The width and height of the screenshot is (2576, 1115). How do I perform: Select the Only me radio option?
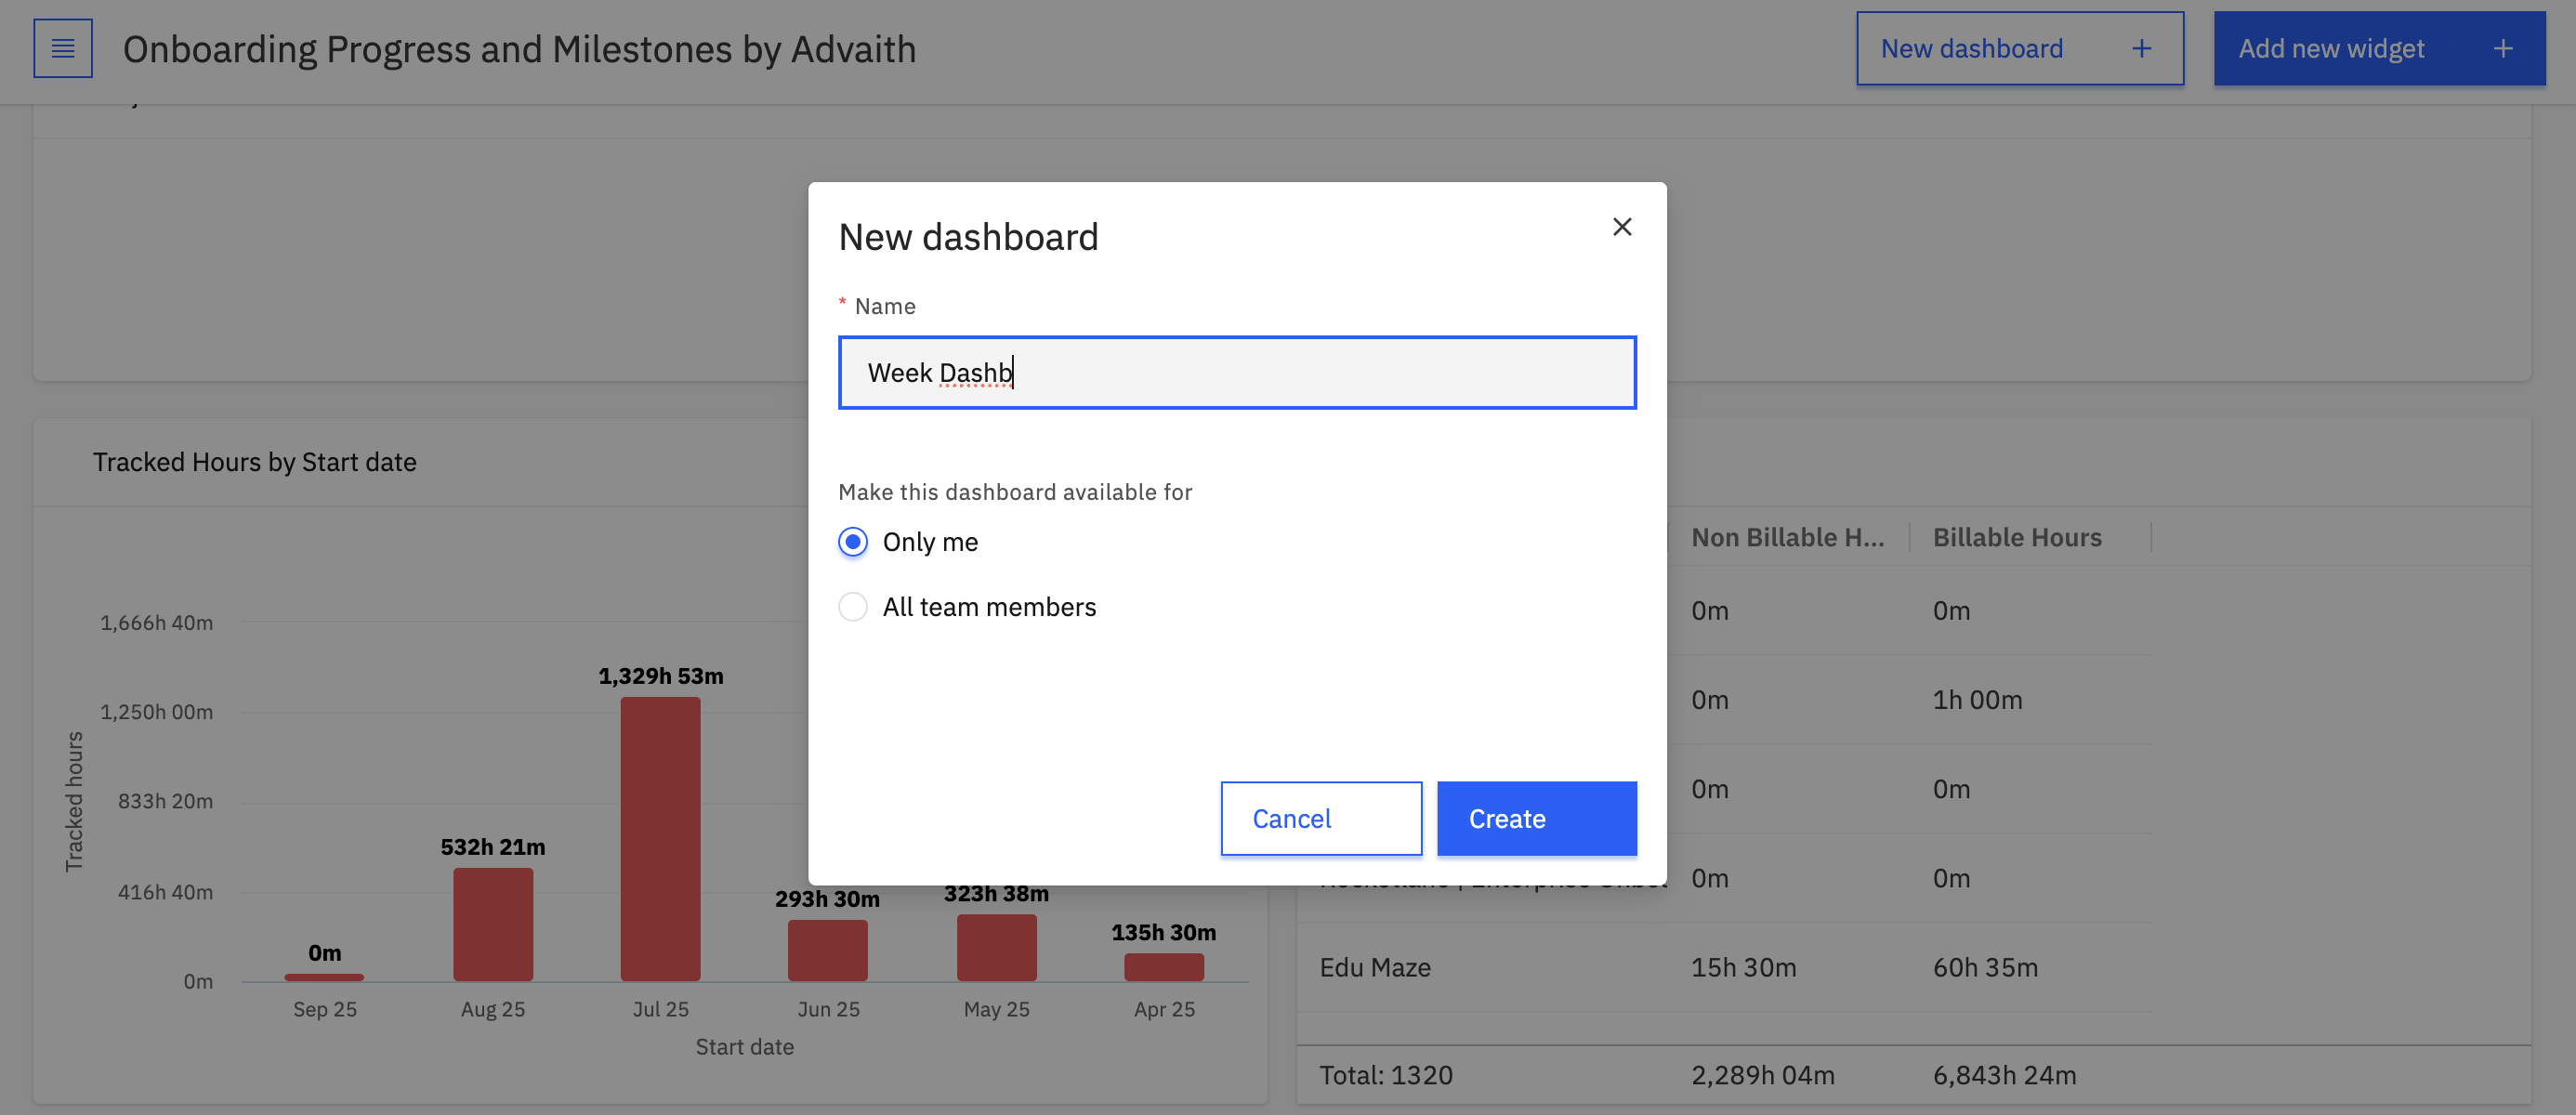tap(852, 542)
